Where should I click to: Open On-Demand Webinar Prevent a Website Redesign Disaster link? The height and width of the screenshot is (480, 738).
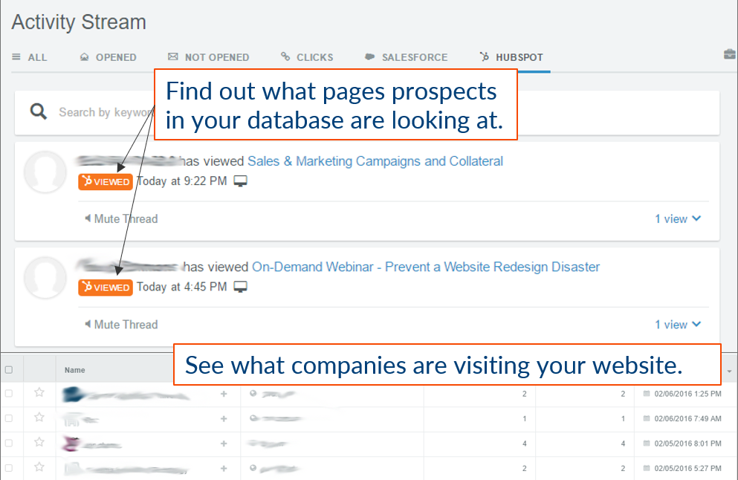(426, 267)
